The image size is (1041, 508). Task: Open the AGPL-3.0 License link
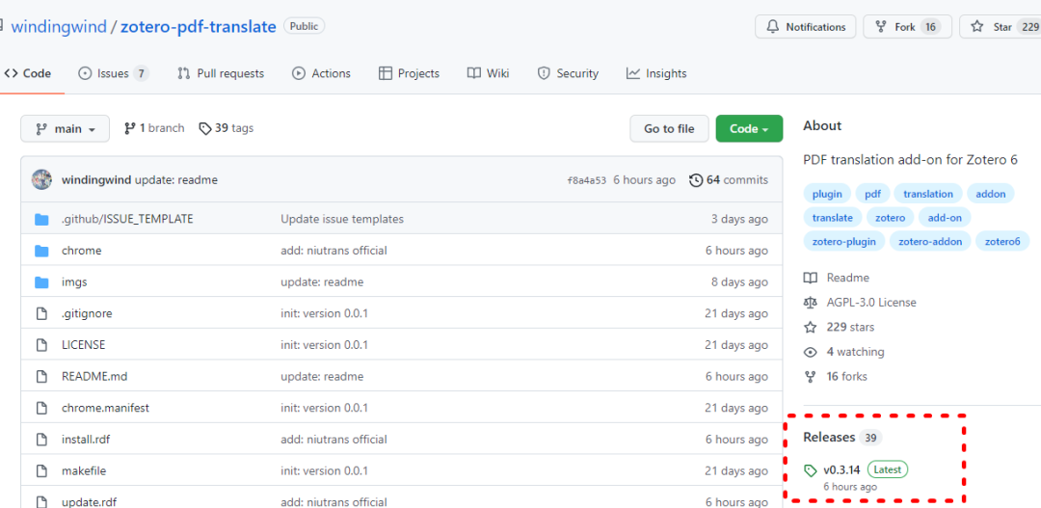(x=860, y=302)
